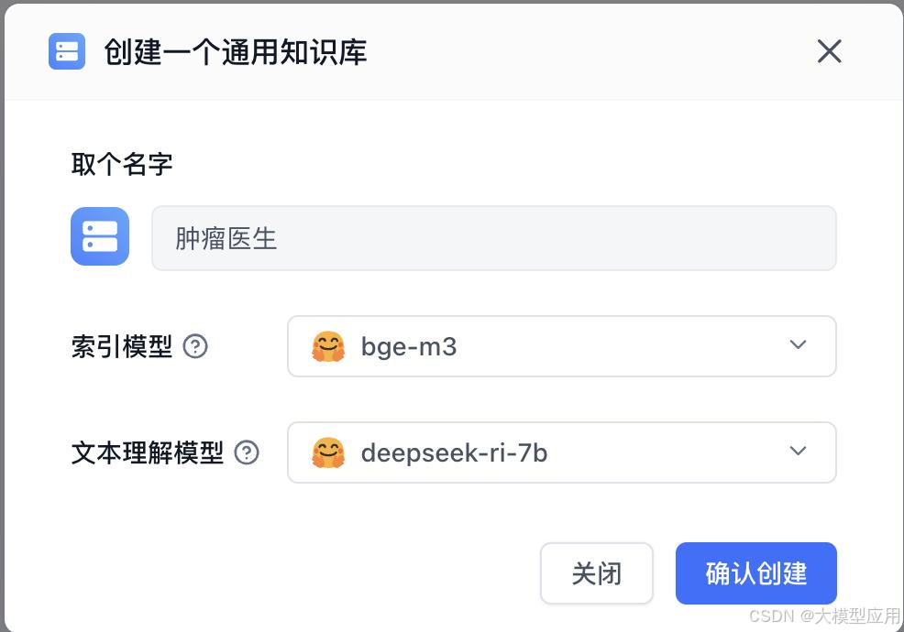Open the bge-m3 index model dropdown
Screen dimensions: 904x632
[x=561, y=346]
